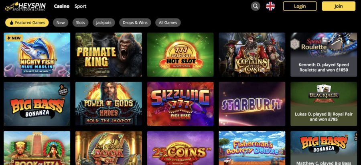
Task: Play 777 Cash Out Hot Slot
Action: click(180, 55)
